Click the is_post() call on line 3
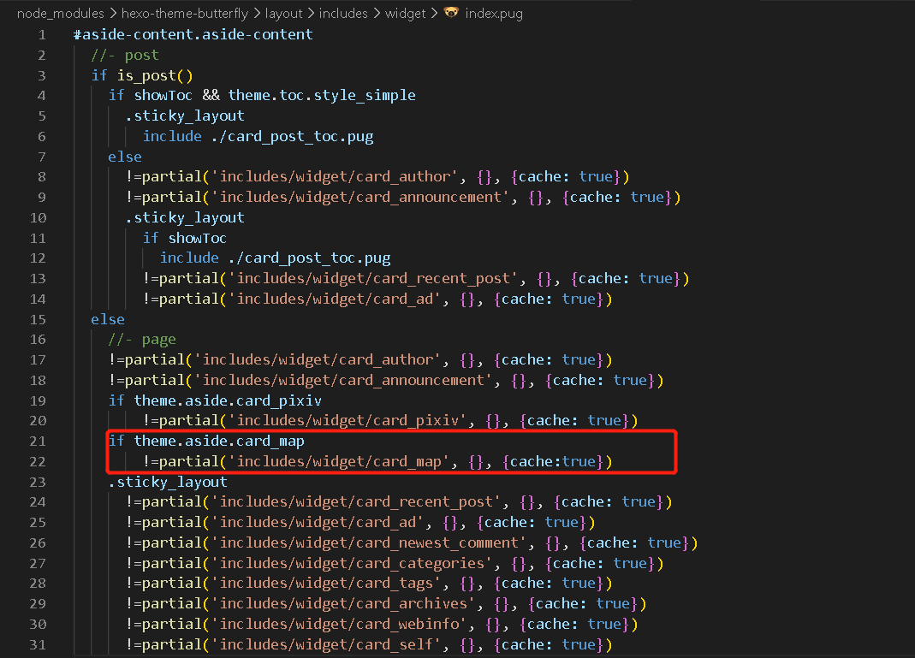The image size is (915, 658). click(154, 76)
